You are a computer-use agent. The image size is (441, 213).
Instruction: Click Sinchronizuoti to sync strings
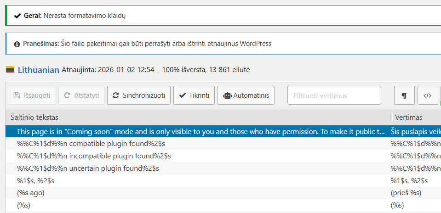139,95
